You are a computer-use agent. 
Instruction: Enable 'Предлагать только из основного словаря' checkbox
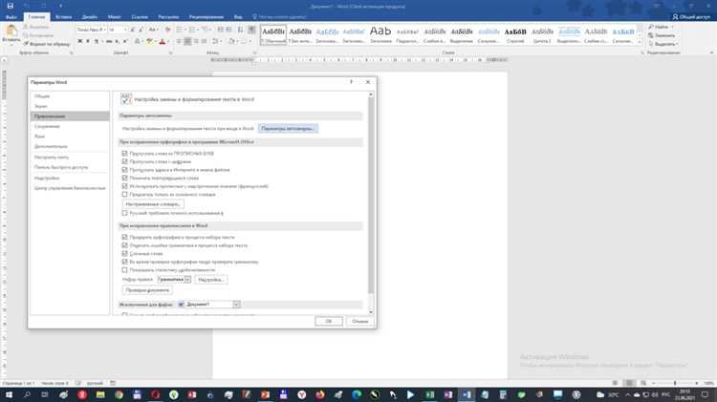(125, 195)
